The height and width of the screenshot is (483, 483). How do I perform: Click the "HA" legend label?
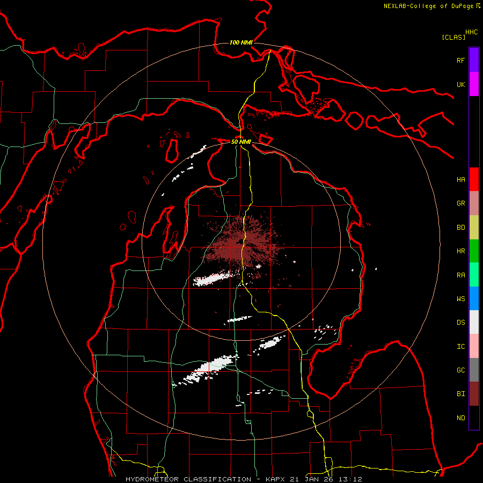click(460, 179)
